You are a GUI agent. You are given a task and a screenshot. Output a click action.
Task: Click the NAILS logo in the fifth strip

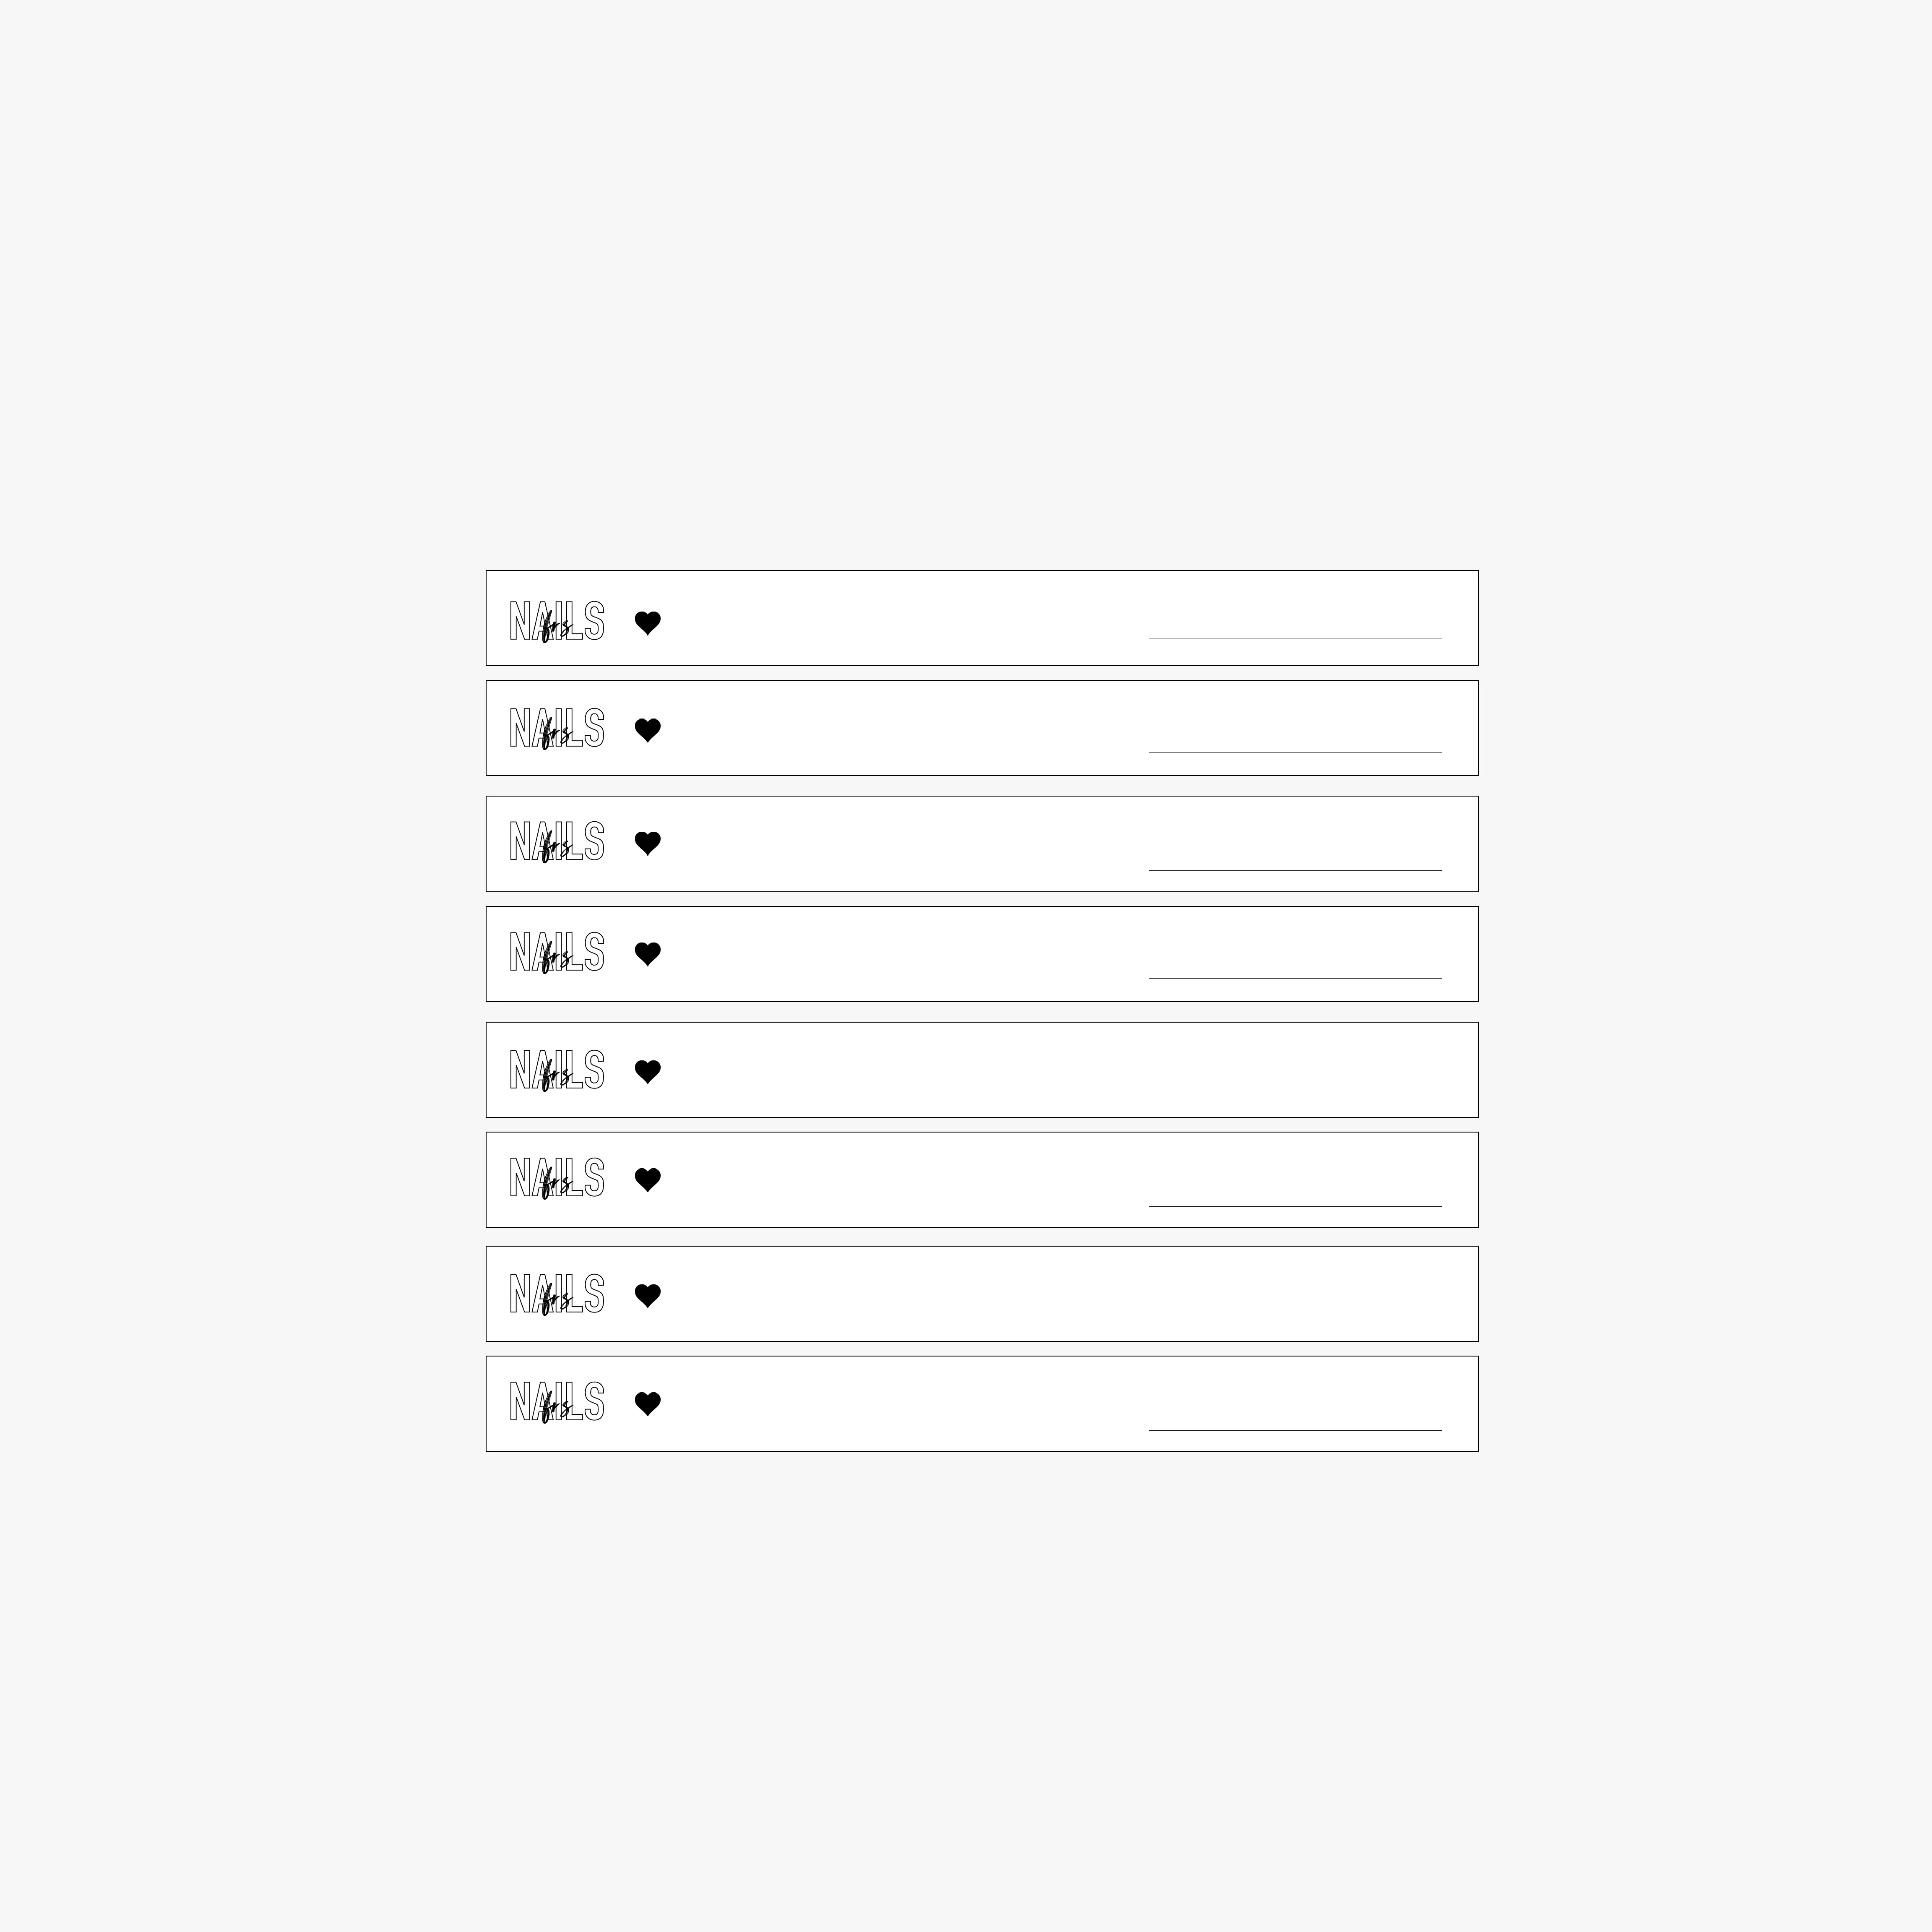point(557,1070)
